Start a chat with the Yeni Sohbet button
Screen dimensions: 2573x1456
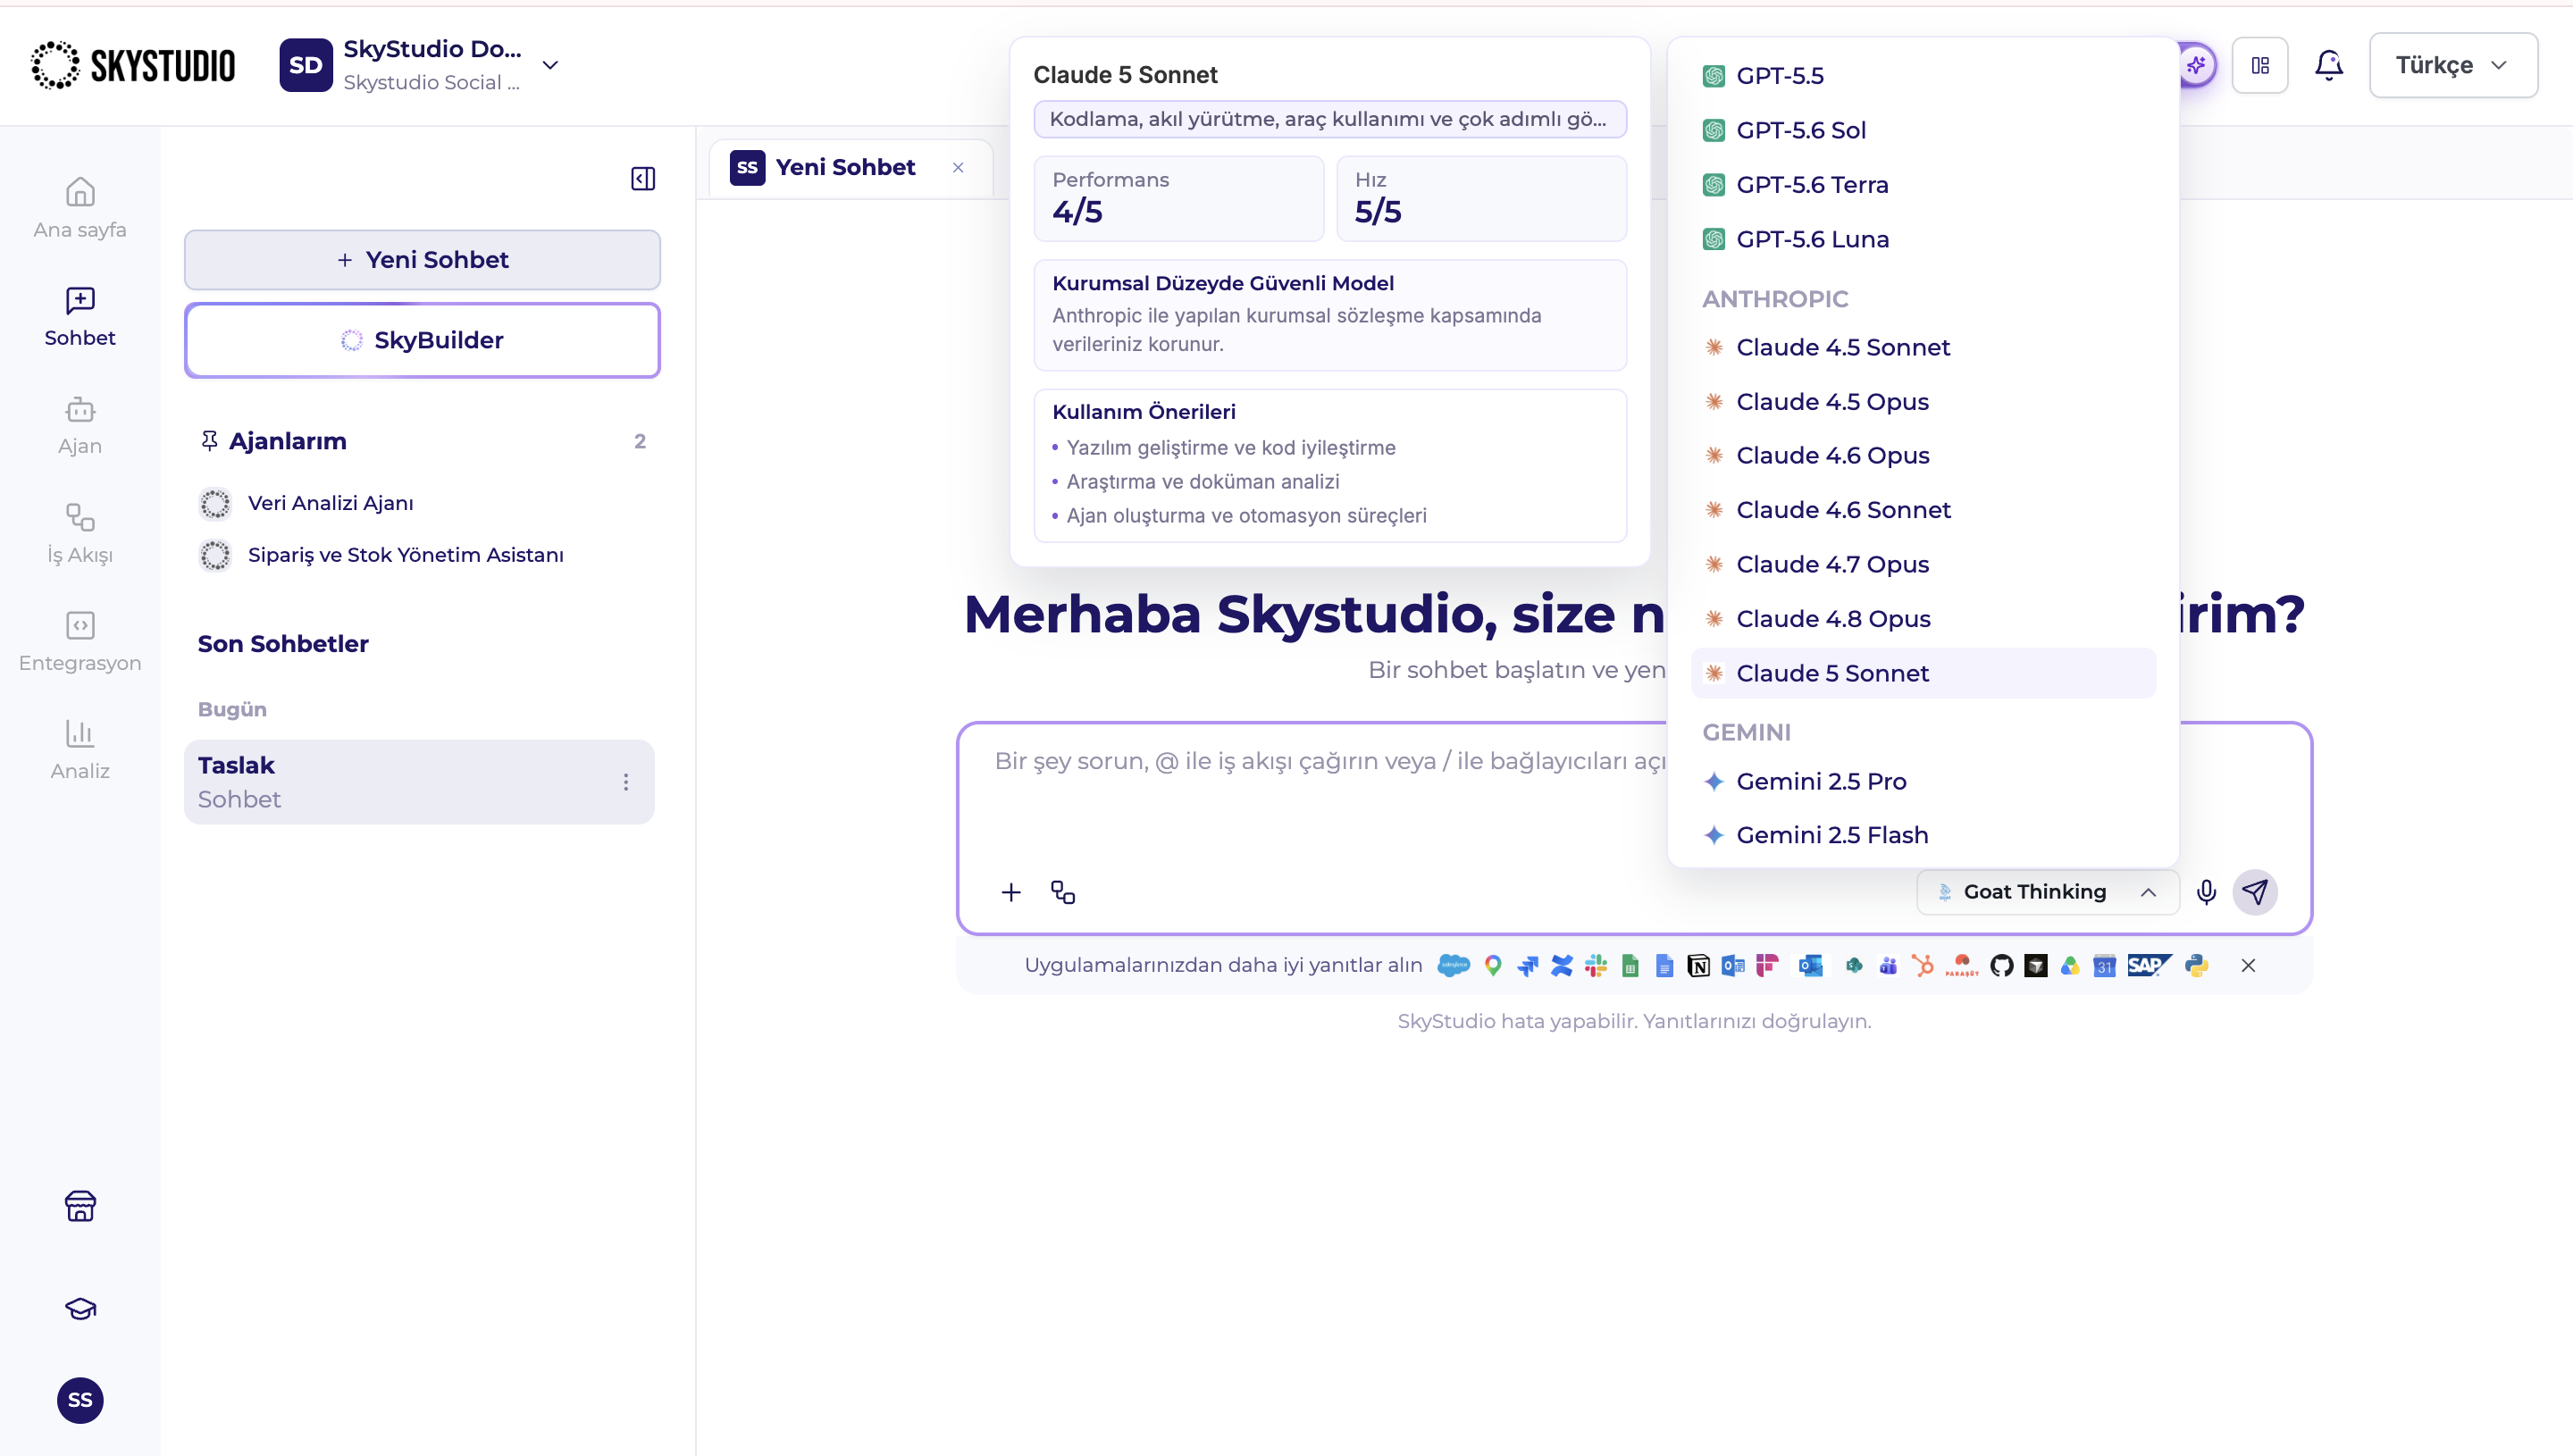coord(422,260)
